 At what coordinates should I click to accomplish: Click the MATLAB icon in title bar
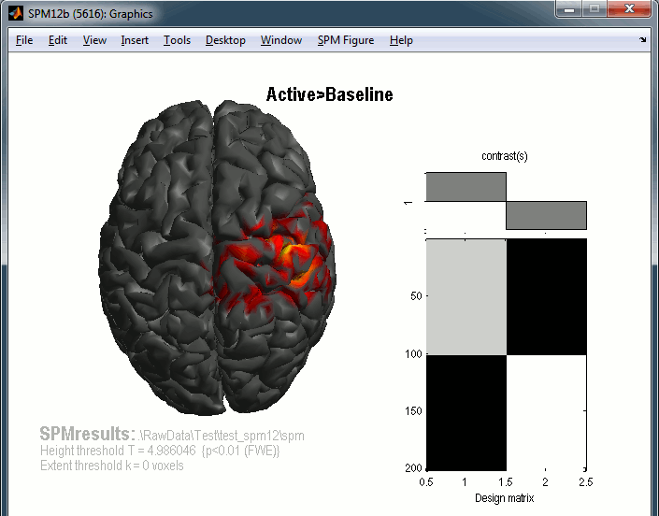click(18, 14)
